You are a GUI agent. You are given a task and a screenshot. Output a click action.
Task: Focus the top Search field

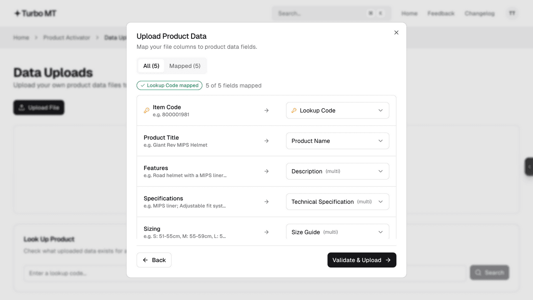click(x=331, y=13)
